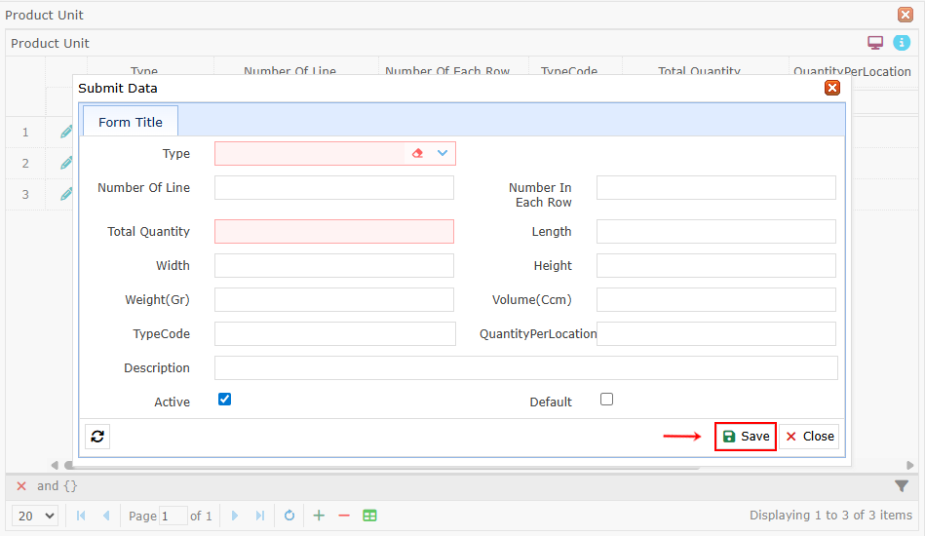Click the filter funnel icon
The width and height of the screenshot is (925, 536).
tap(902, 485)
